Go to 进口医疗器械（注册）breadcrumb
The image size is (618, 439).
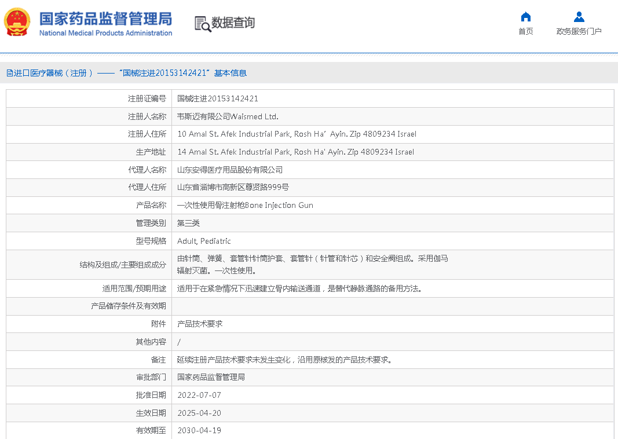53,73
